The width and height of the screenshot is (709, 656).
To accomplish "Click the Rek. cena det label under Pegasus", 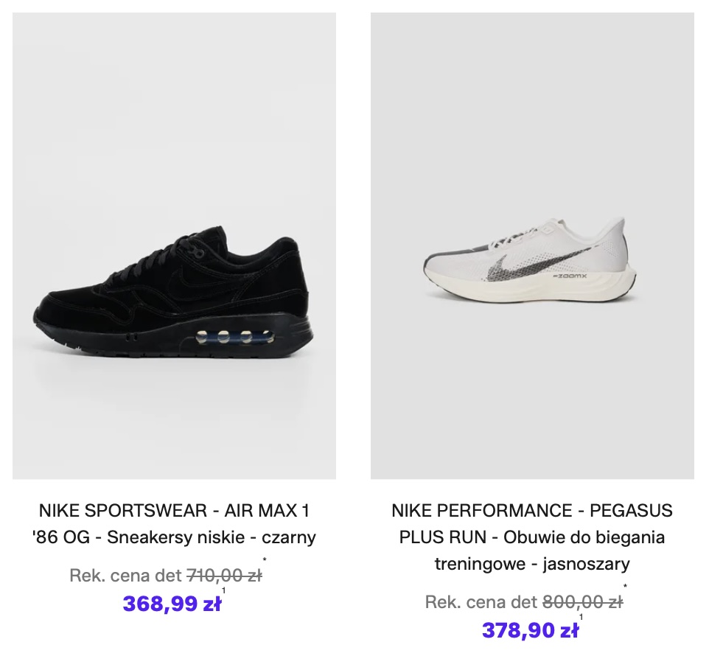I will tap(481, 602).
